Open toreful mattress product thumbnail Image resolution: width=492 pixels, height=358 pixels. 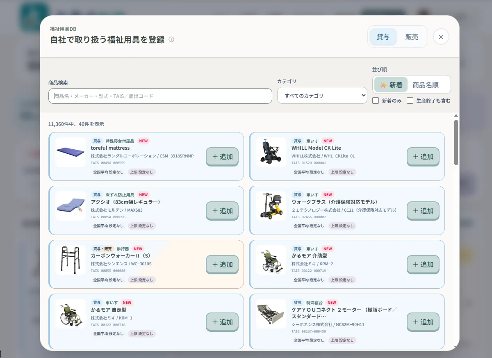click(71, 152)
